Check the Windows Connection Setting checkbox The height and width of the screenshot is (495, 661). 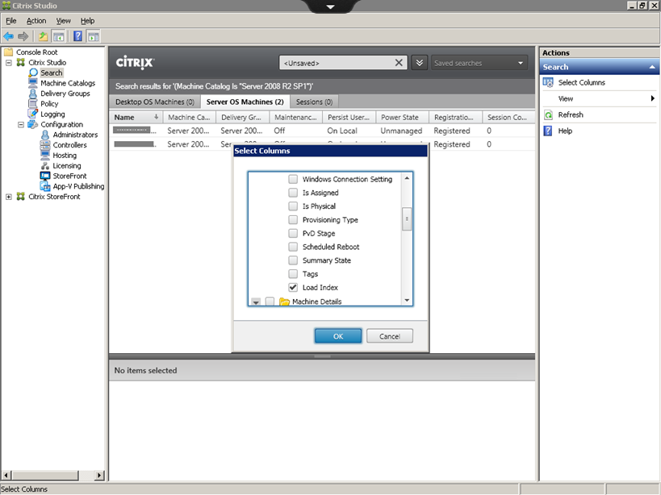pyautogui.click(x=293, y=179)
